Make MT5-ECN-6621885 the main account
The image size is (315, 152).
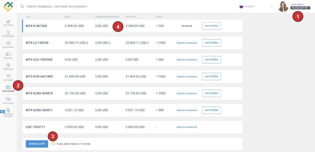tap(186, 76)
